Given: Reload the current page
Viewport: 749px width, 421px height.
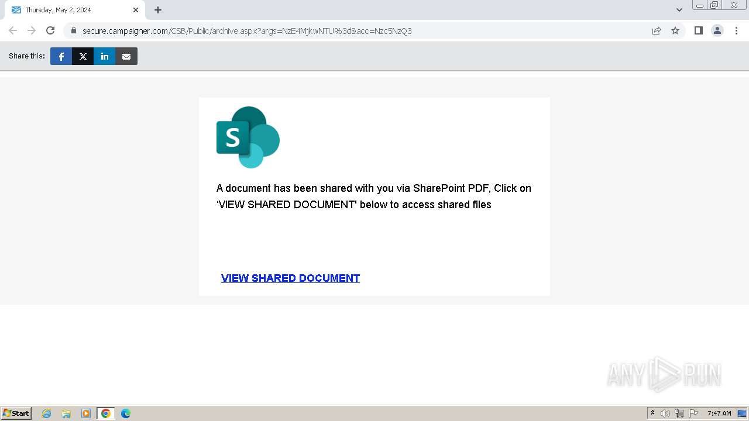Looking at the screenshot, I should click(x=50, y=30).
